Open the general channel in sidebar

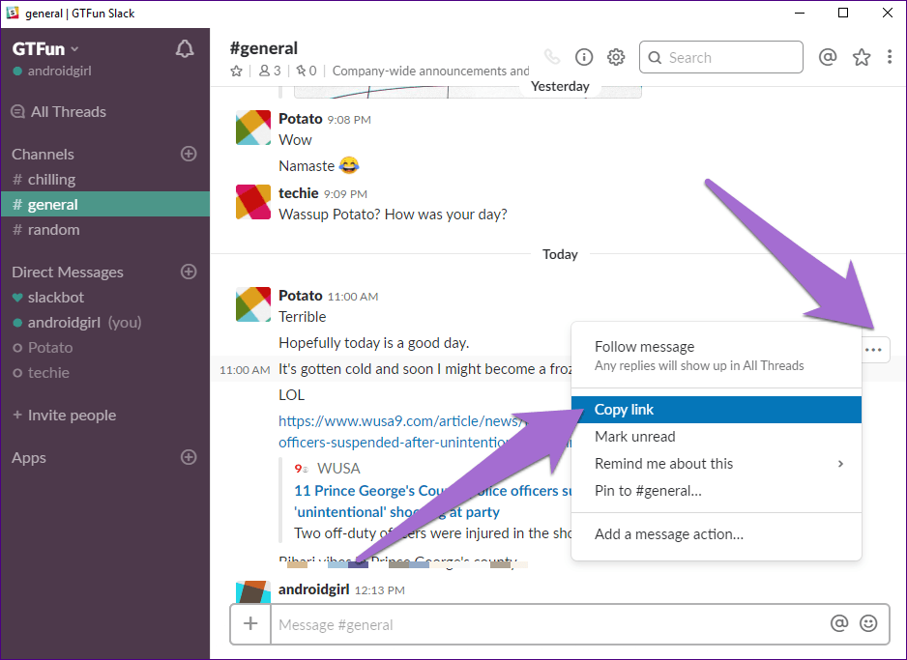click(104, 204)
